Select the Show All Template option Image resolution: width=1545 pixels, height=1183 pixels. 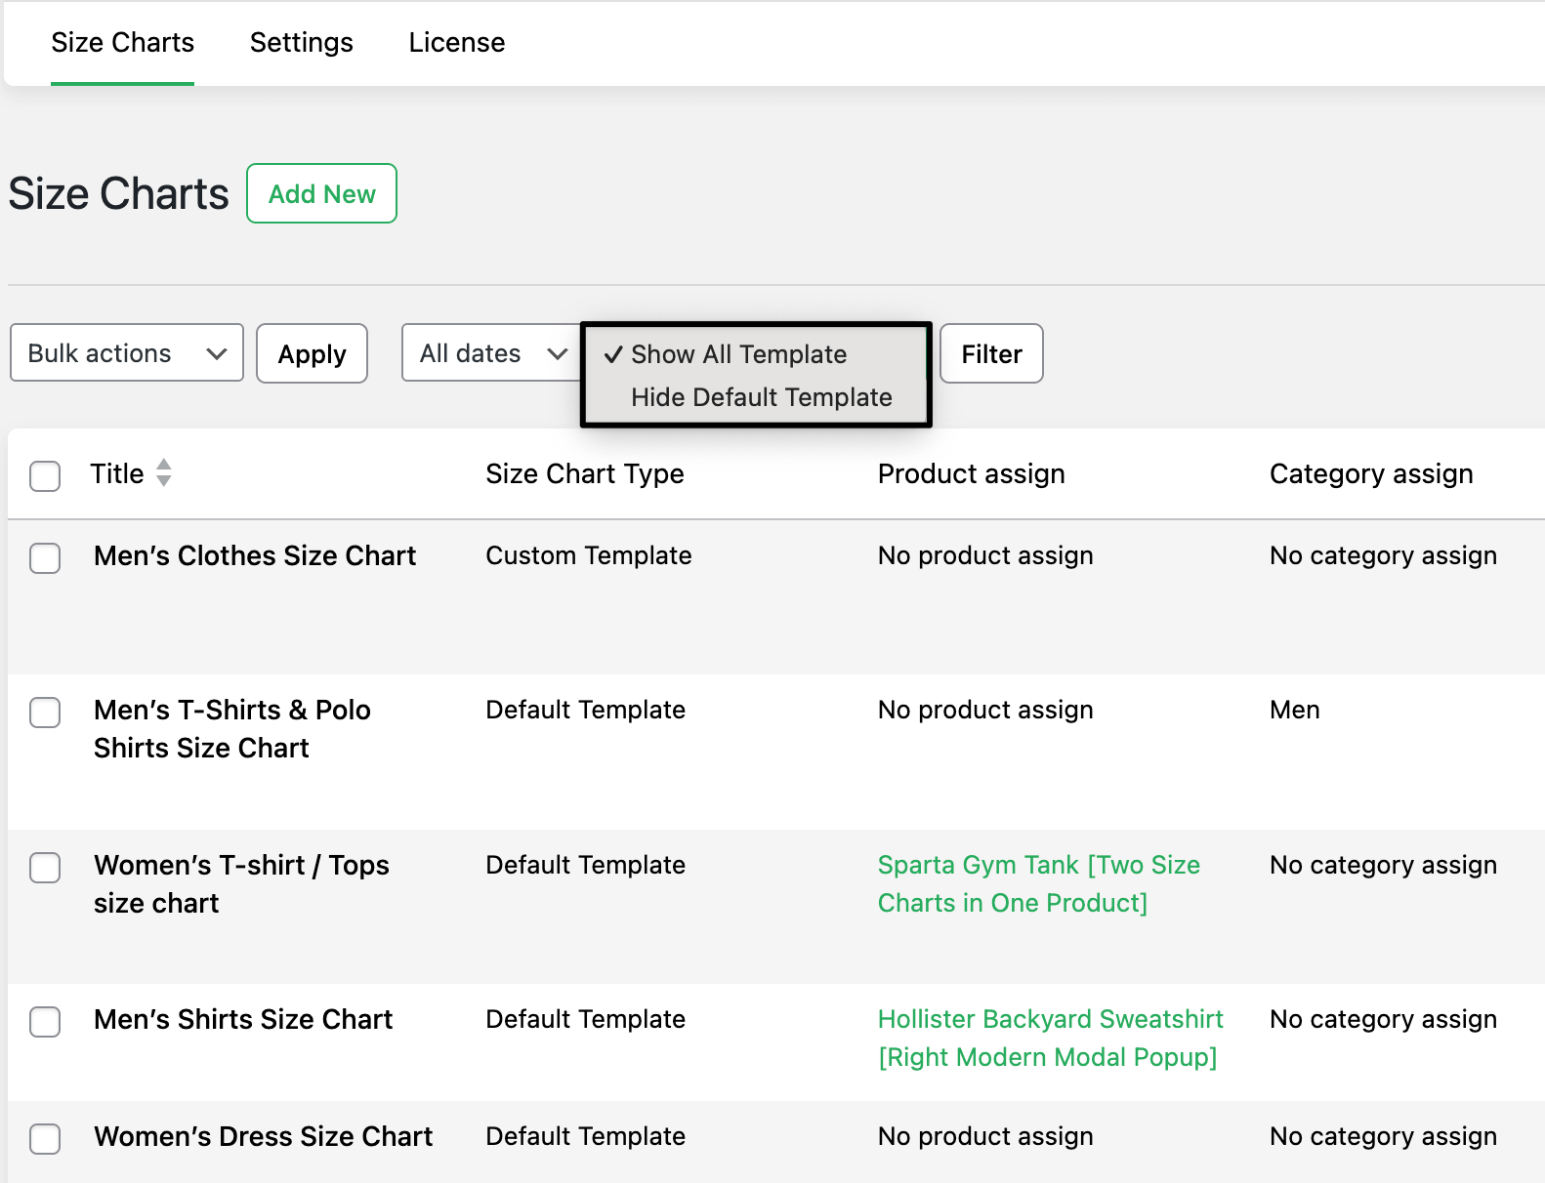coord(738,354)
